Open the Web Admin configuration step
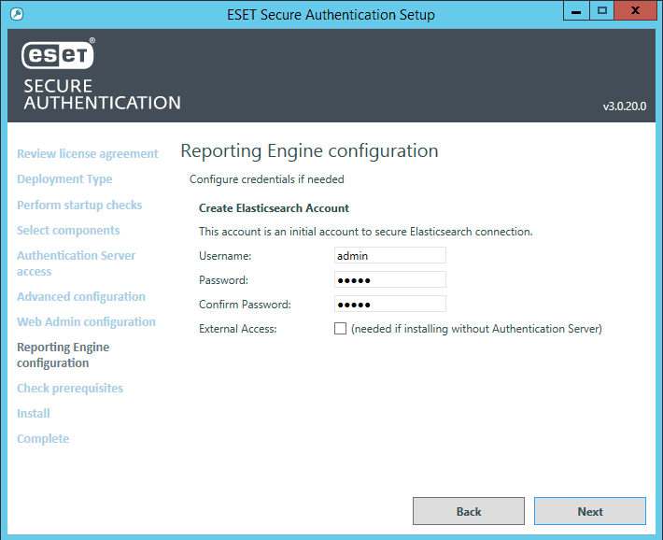Viewport: 663px width, 540px height. pyautogui.click(x=86, y=322)
